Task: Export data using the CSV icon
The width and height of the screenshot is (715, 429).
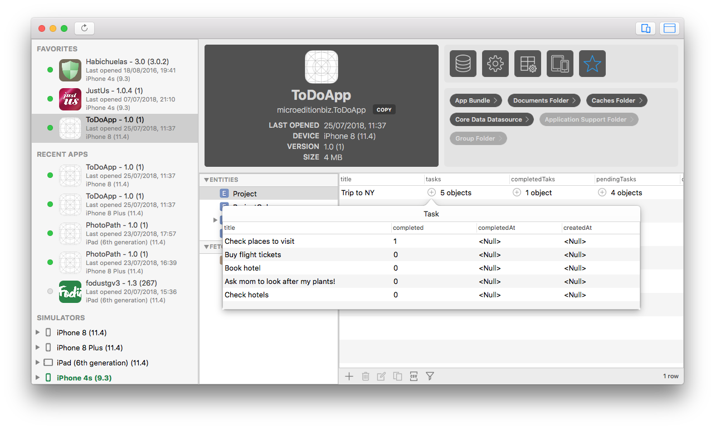Action: coord(414,377)
